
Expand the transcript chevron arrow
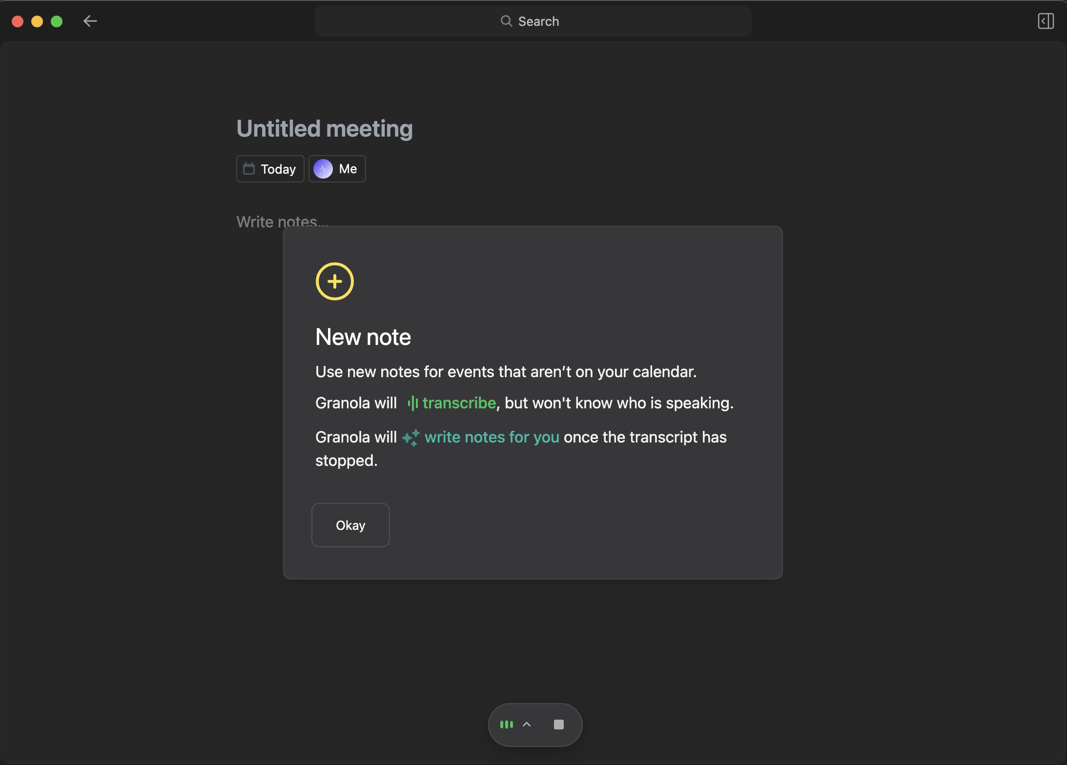point(527,725)
